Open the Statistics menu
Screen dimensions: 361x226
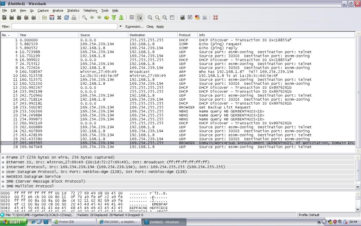tap(73, 11)
